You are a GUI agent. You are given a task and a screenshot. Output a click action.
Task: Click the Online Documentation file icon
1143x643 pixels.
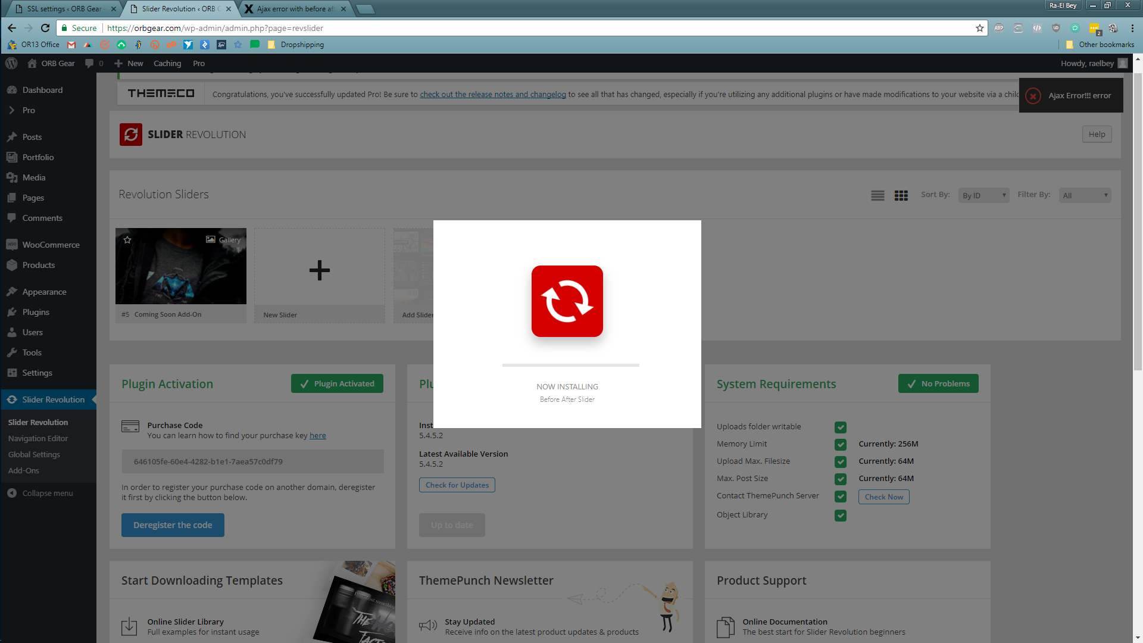click(x=726, y=627)
